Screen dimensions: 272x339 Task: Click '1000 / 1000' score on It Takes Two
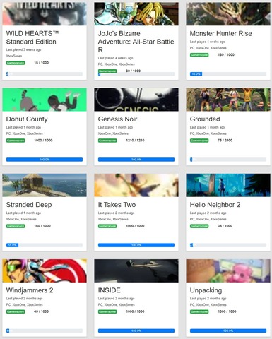135,226
